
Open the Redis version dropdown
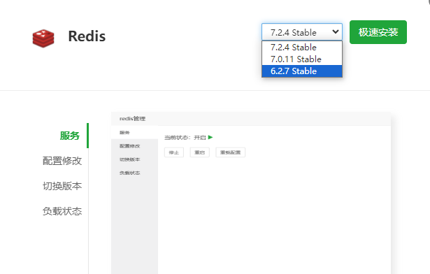[302, 32]
